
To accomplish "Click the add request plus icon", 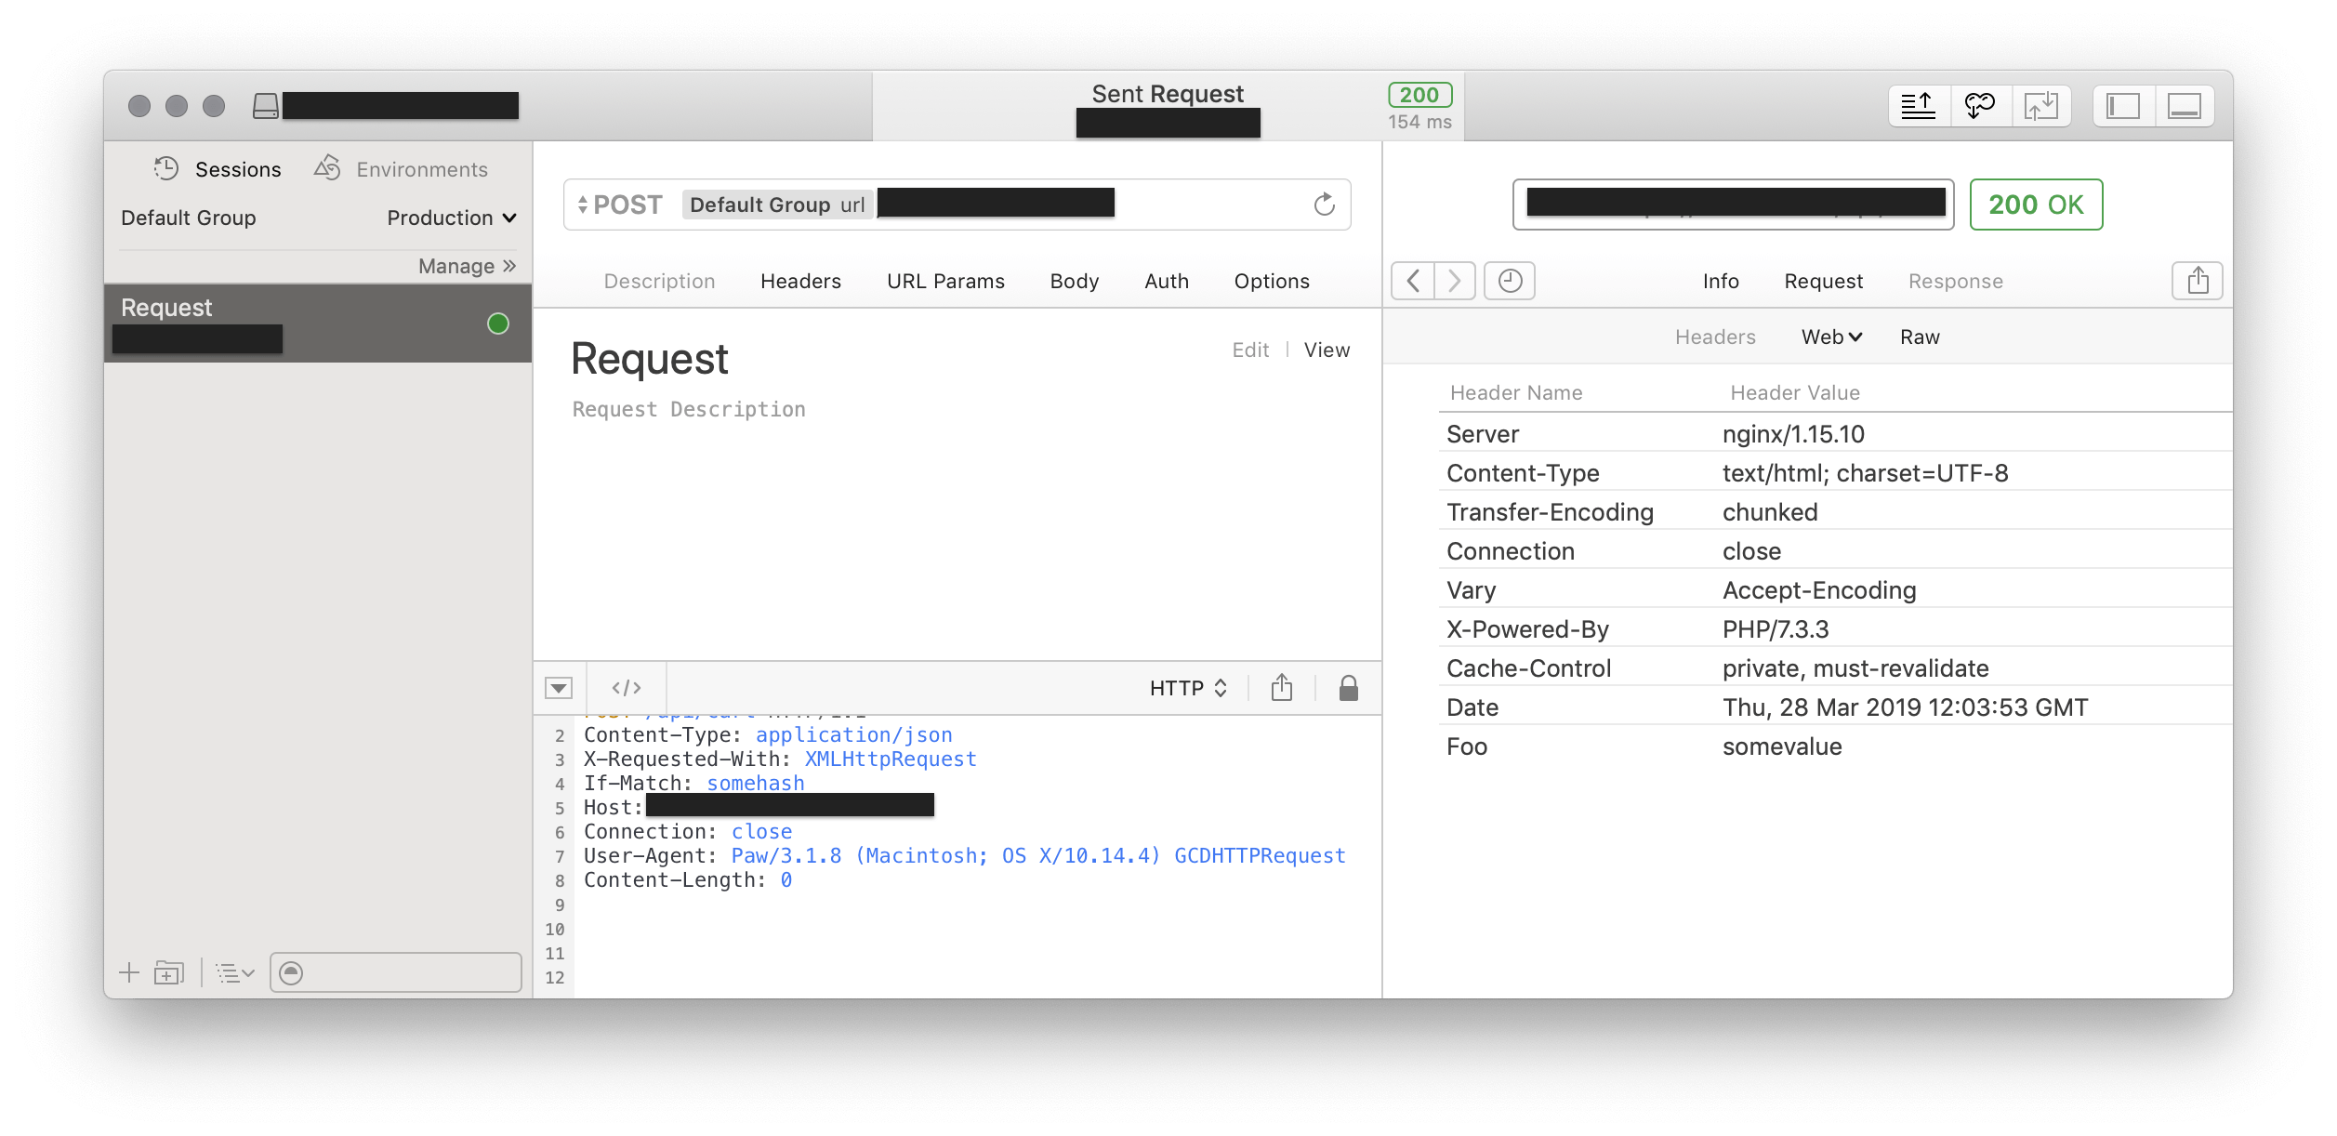I will pyautogui.click(x=129, y=973).
